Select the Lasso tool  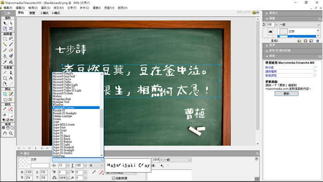pyautogui.click(x=11, y=39)
